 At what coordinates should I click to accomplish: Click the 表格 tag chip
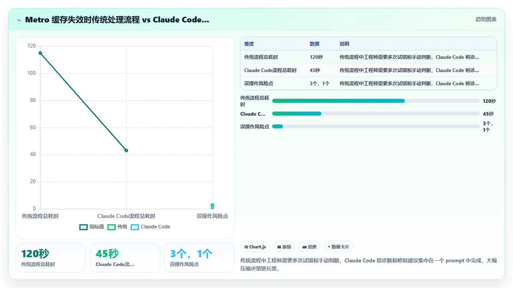click(284, 247)
